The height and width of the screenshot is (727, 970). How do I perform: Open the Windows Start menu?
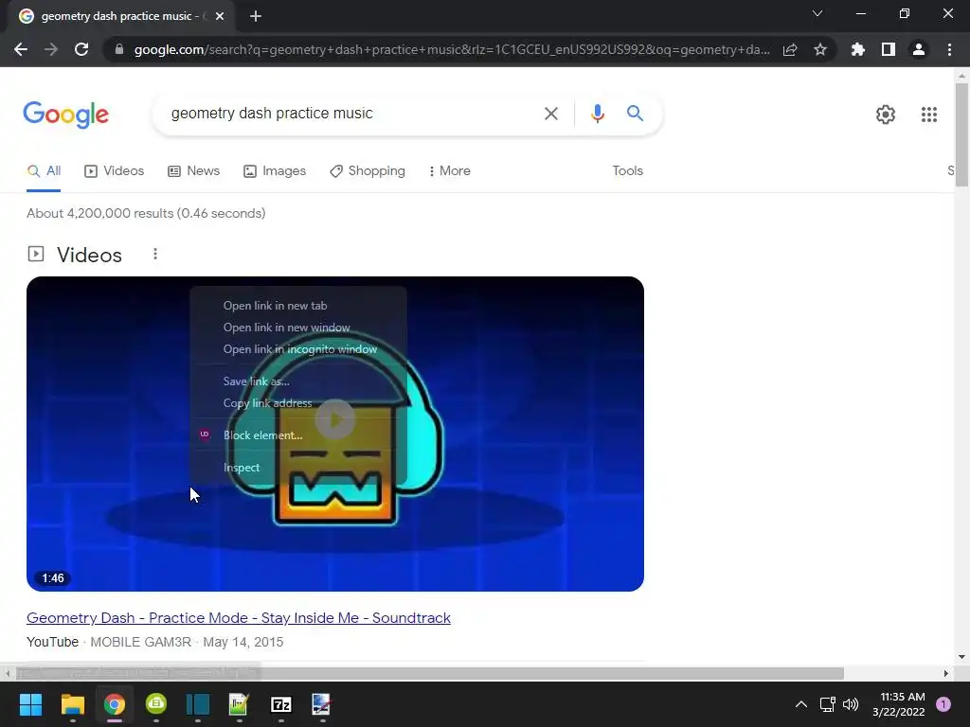(30, 704)
